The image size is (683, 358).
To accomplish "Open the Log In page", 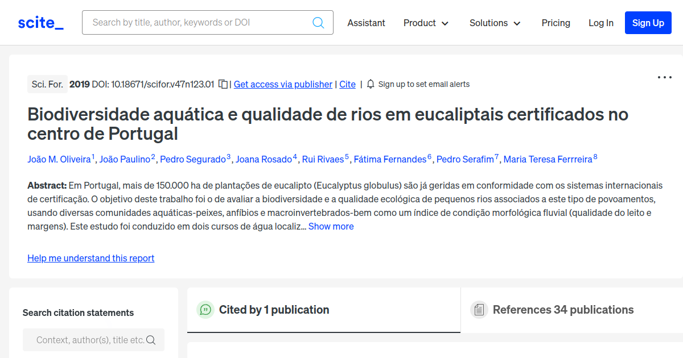I will [601, 23].
